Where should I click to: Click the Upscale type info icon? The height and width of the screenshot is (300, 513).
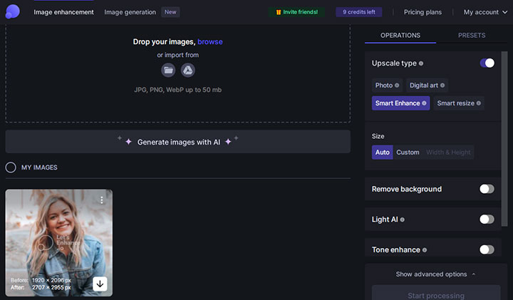pyautogui.click(x=421, y=63)
